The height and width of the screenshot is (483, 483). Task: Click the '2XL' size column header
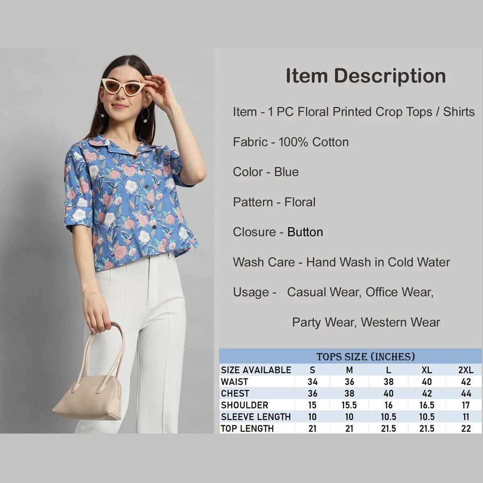pyautogui.click(x=466, y=370)
